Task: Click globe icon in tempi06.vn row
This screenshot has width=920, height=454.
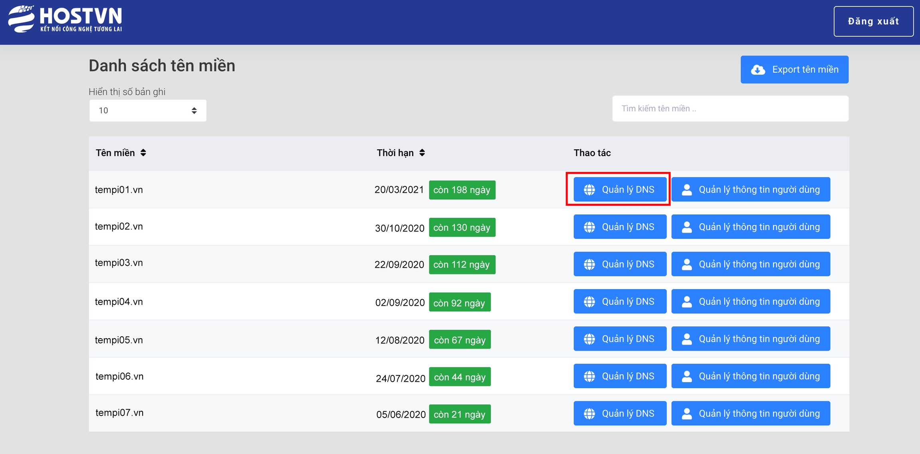Action: coord(589,377)
